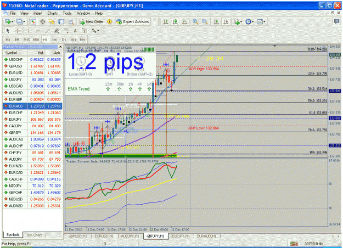Switch to the Symbols tab
Screen dimensions: 343x248
(13, 235)
